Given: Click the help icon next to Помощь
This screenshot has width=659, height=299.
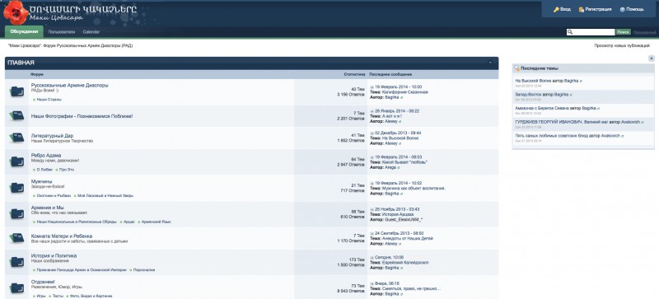Looking at the screenshot, I should tap(623, 9).
